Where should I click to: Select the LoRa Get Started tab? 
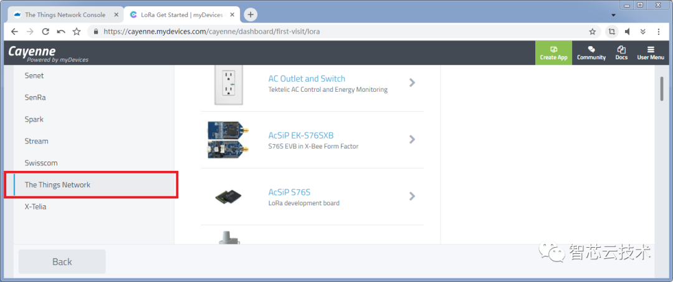(x=181, y=14)
